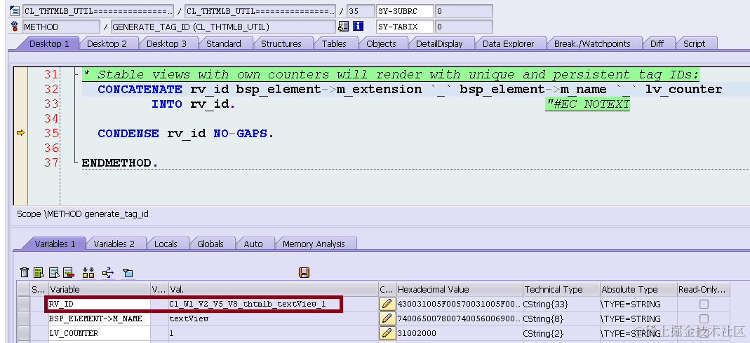The width and height of the screenshot is (750, 343).
Task: Click the Hexadecimal Value column header
Action: point(459,289)
